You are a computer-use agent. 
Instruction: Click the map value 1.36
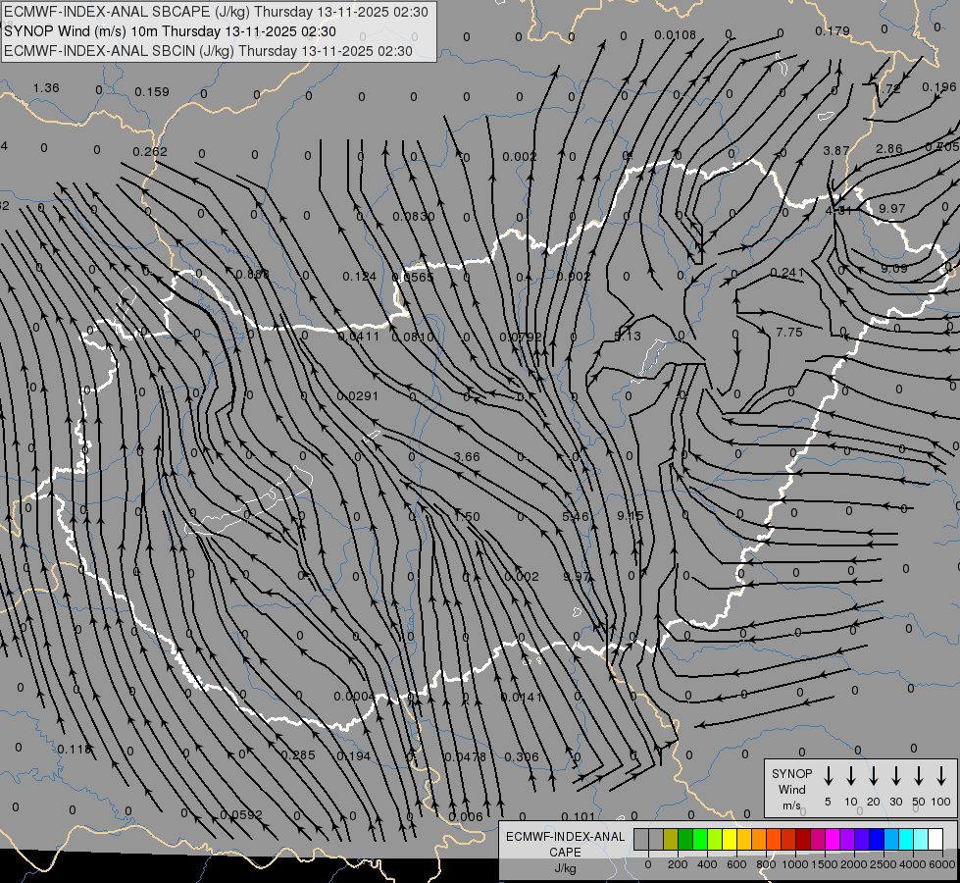click(46, 88)
